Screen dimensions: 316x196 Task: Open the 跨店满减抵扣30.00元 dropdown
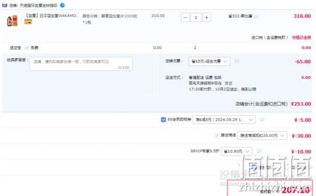(x=262, y=135)
